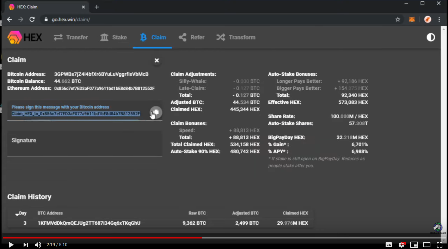
Task: Close the Claim panel with X icon
Action: 157,60
